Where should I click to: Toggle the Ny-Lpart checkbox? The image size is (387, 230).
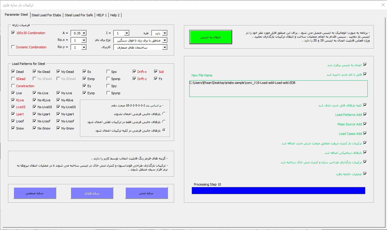pos(58,114)
